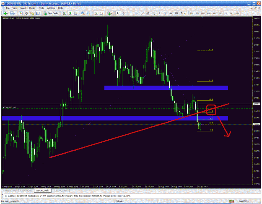Click the New Chart toolbar icon
This screenshot has width=262, height=204.
click(x=5, y=13)
